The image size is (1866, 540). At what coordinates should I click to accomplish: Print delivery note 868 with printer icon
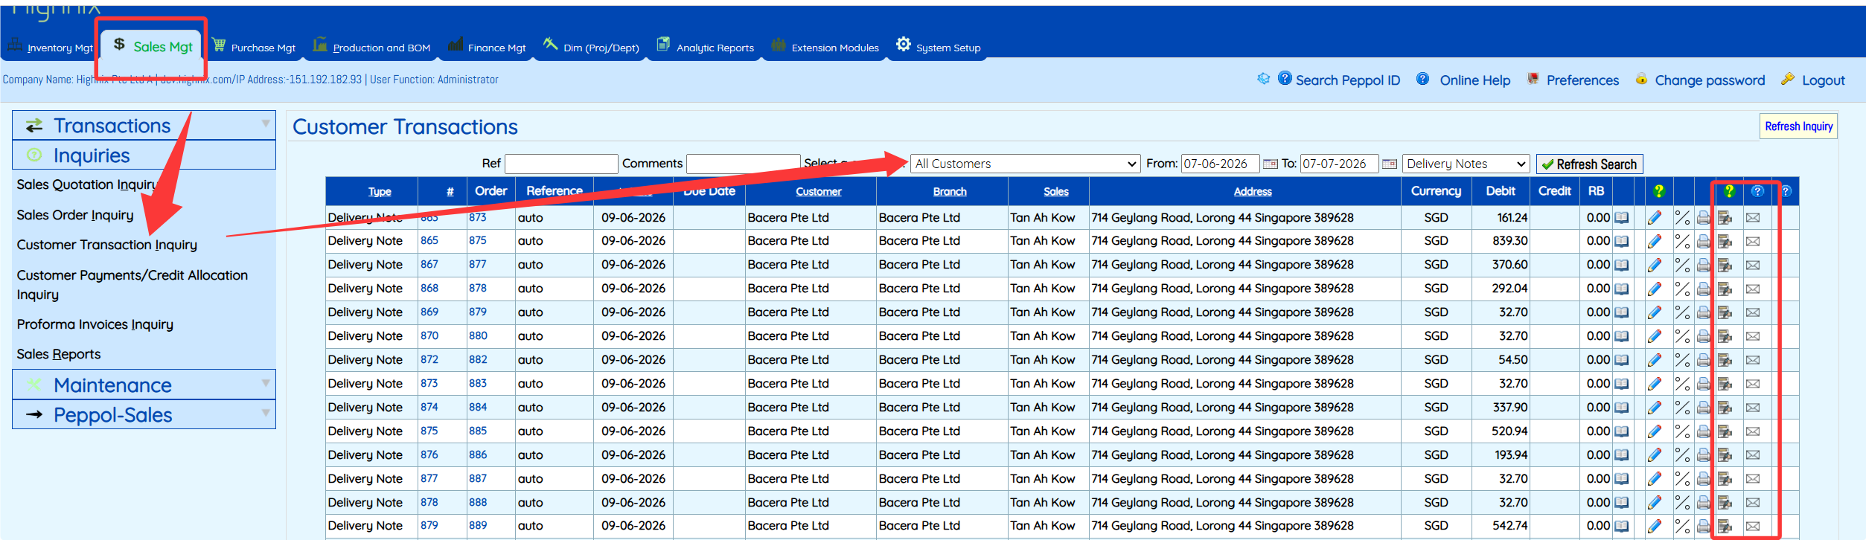(x=1703, y=289)
